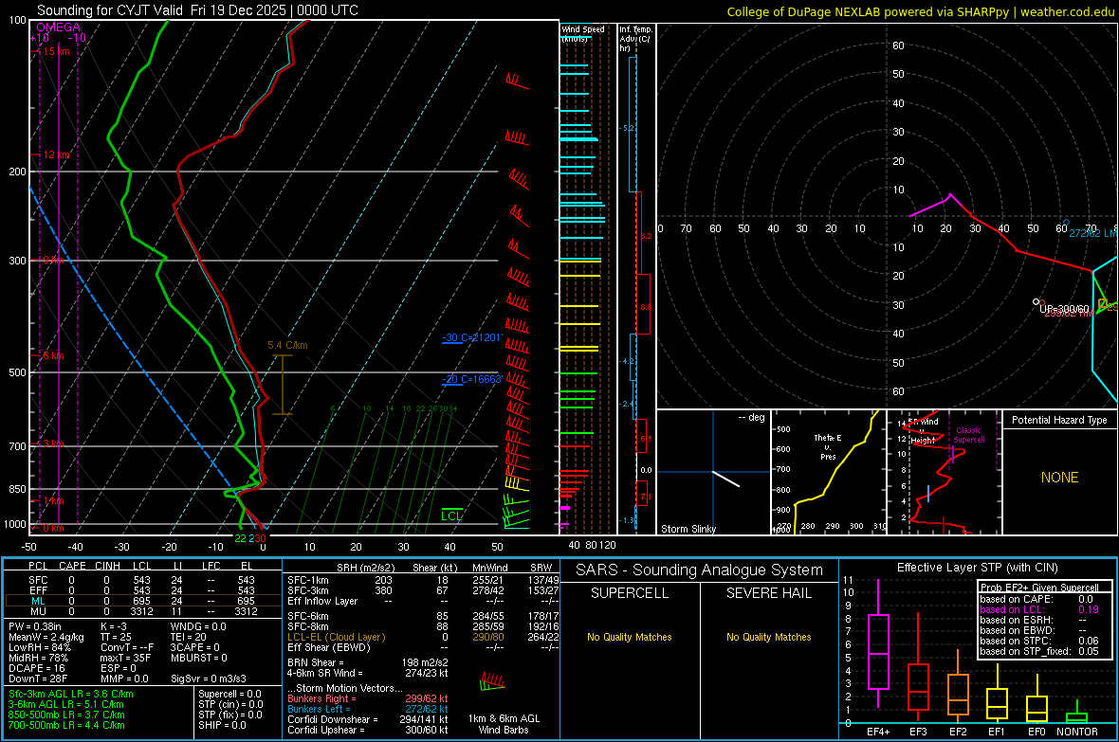Click the Theta-E v. Pres label
The image size is (1119, 742).
[828, 447]
